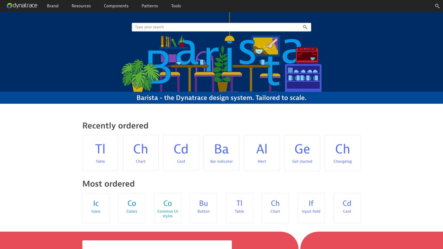The width and height of the screenshot is (443, 249).
Task: Open the Components menu
Action: click(x=116, y=6)
